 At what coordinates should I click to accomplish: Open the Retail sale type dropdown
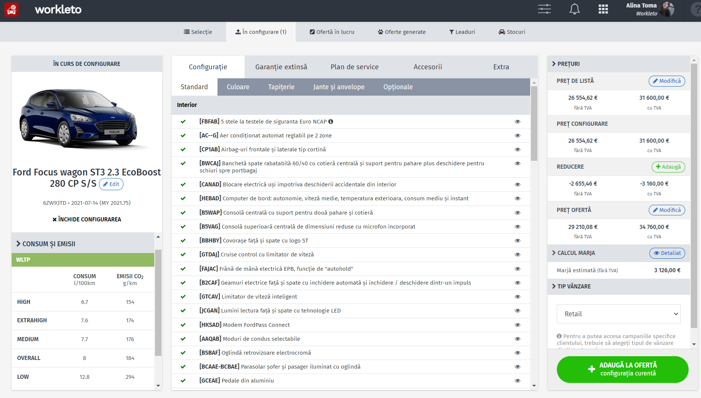point(619,314)
